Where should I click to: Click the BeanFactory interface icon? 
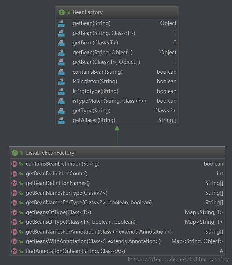tap(62, 12)
